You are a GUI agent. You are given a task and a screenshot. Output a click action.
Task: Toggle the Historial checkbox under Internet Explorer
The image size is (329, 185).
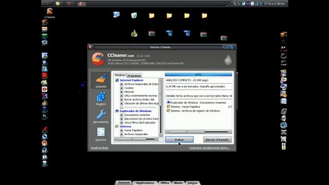(x=121, y=92)
